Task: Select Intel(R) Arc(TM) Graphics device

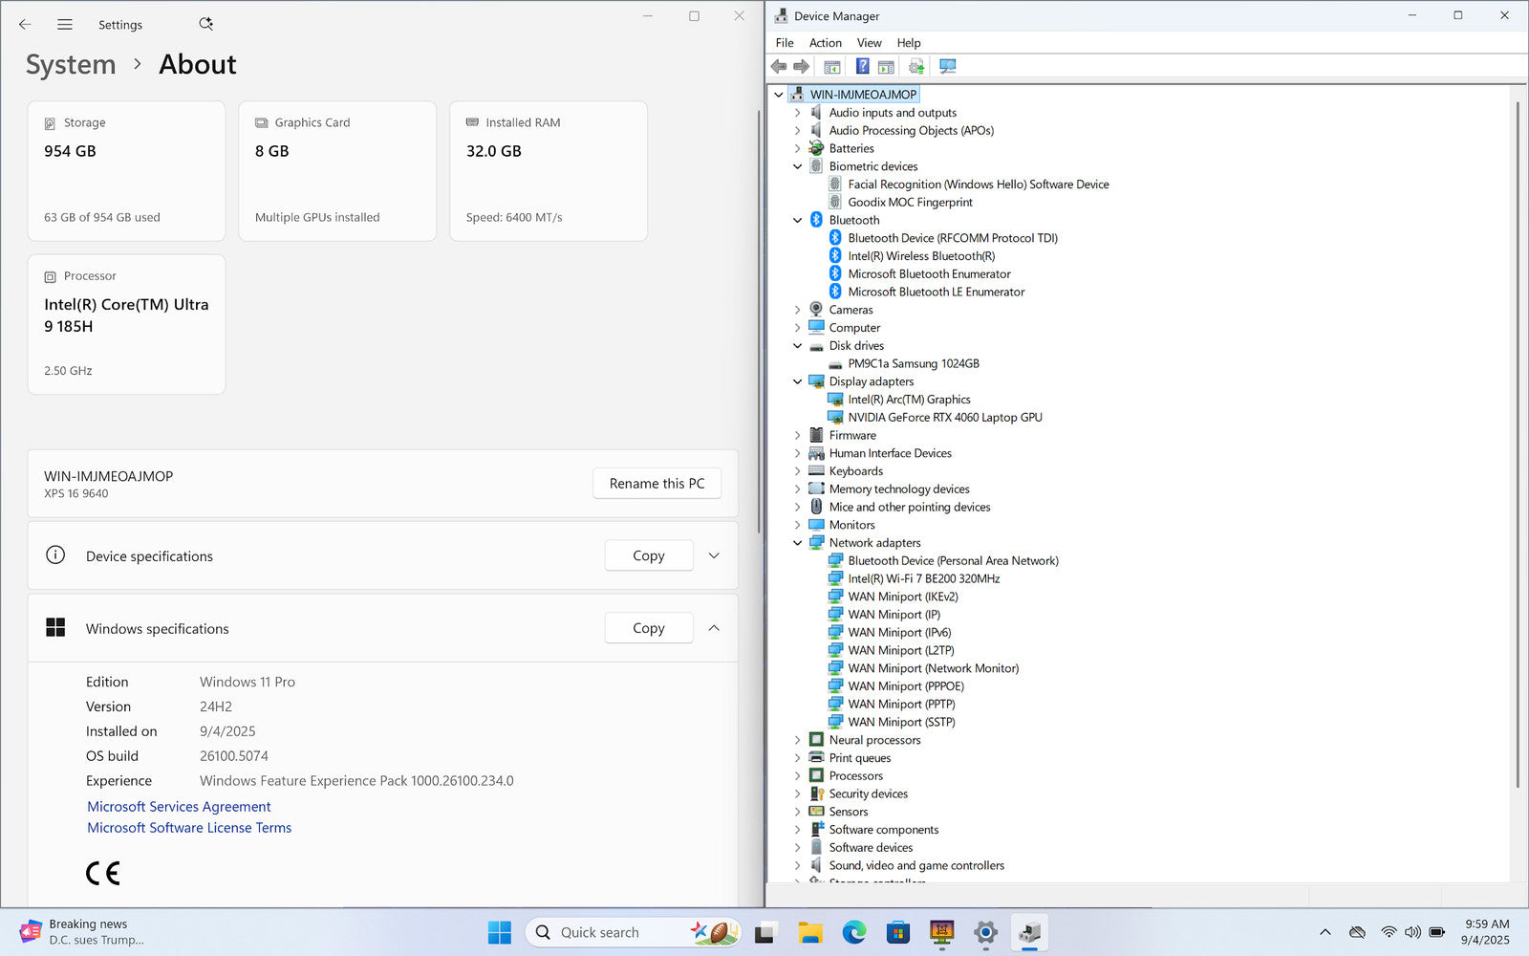Action: 909,400
